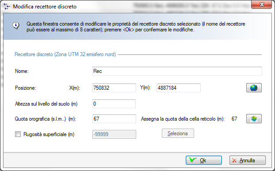275x171 pixels.
Task: Click the X(m) coordinate field
Action: coord(114,88)
